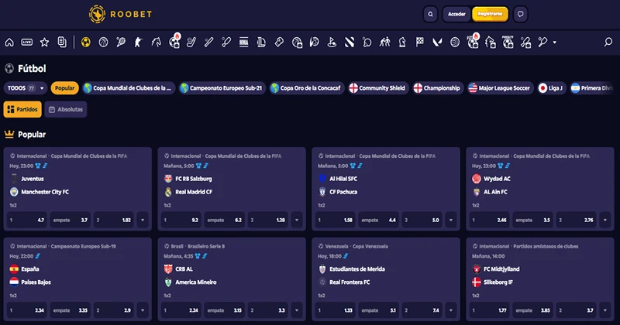Toggle empate 6.2 in Salzburg match
620x325 pixels.
(225, 220)
